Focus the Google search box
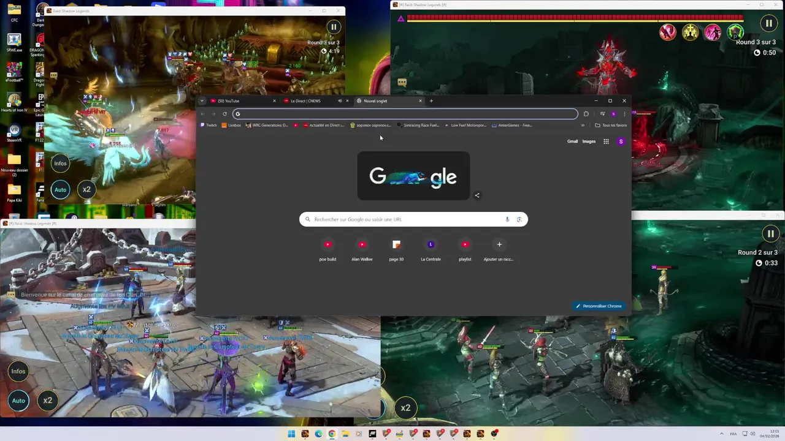 point(413,219)
